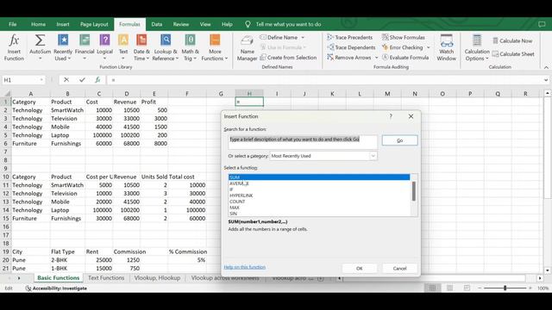Click Trace Precedents
The image size is (552, 310).
(x=349, y=37)
